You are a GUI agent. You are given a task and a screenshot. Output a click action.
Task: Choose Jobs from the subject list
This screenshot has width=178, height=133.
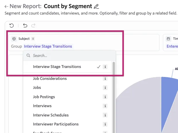pos(67,88)
